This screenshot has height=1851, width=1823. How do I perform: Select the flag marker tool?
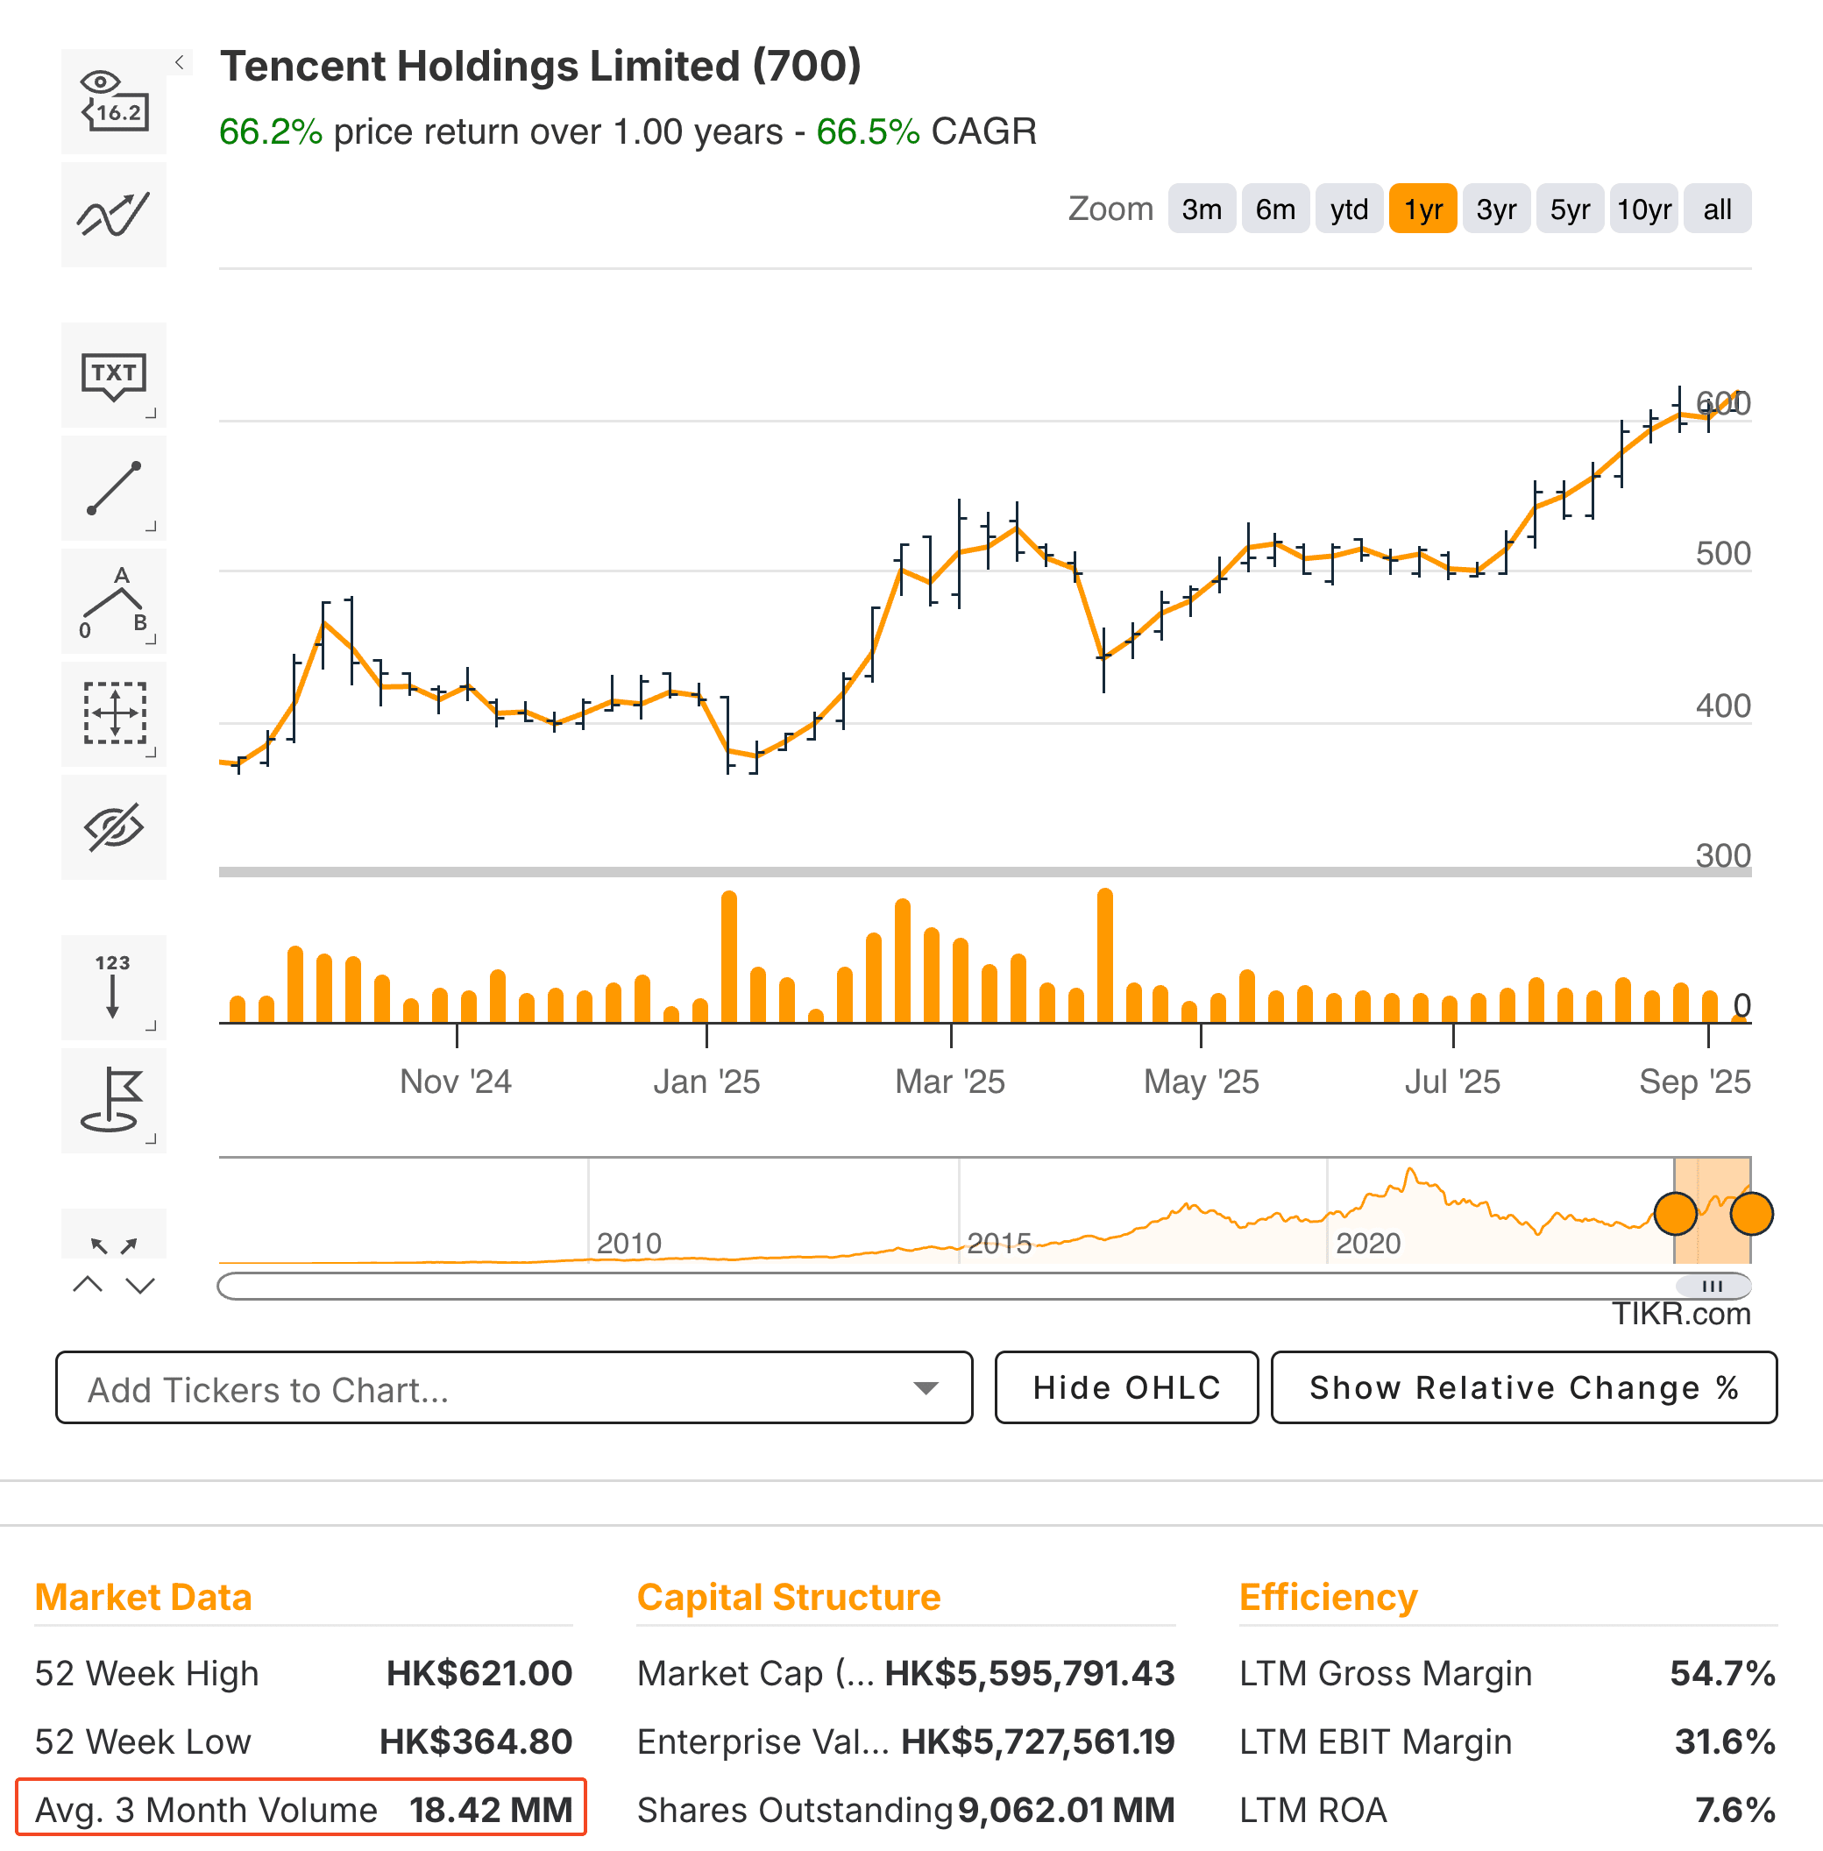coord(113,1099)
